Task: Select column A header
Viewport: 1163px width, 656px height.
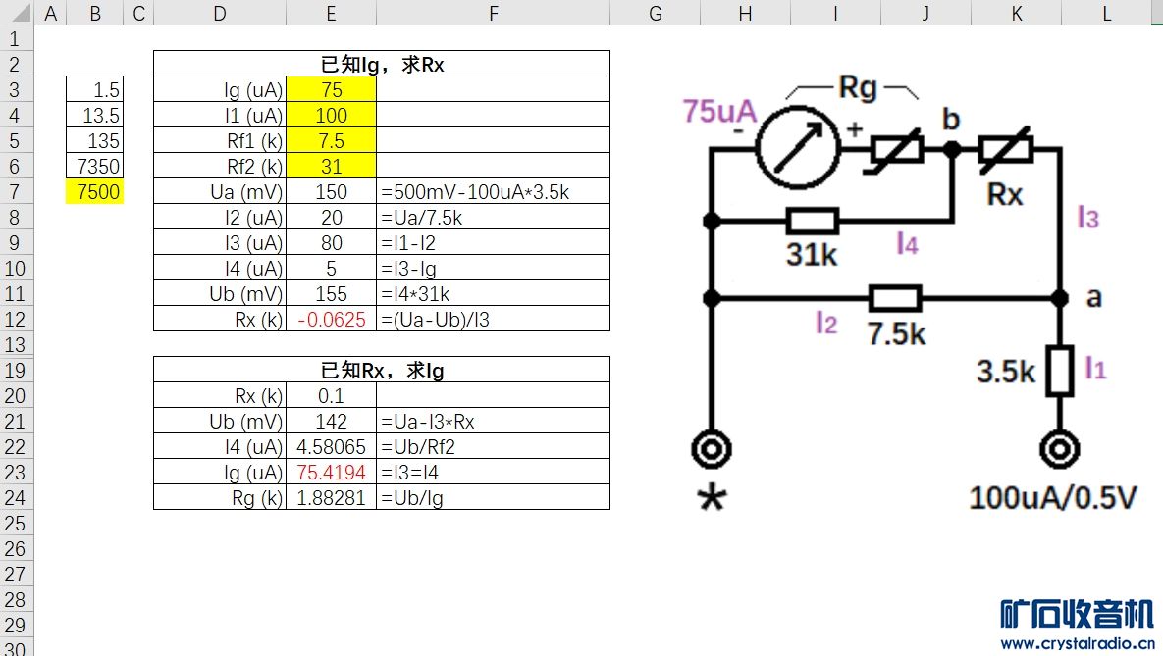Action: pyautogui.click(x=50, y=13)
